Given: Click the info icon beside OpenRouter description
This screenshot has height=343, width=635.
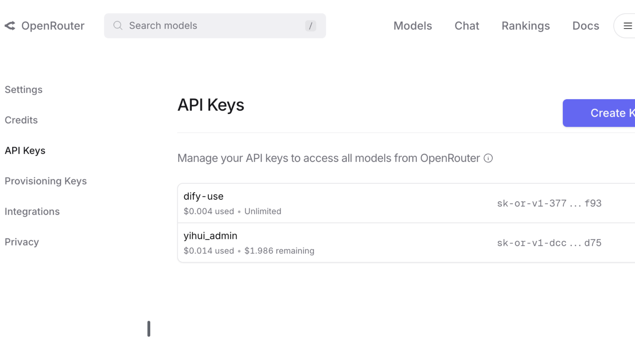Looking at the screenshot, I should [x=489, y=159].
